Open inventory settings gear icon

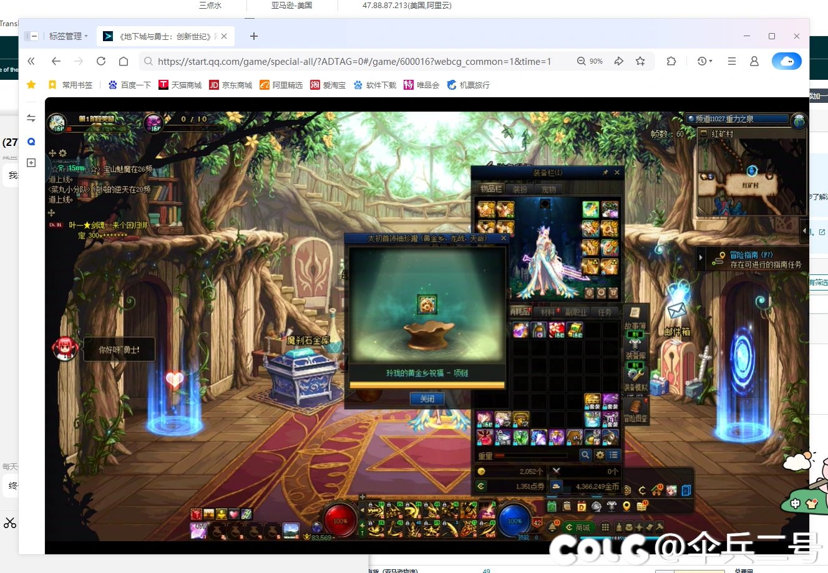click(600, 455)
